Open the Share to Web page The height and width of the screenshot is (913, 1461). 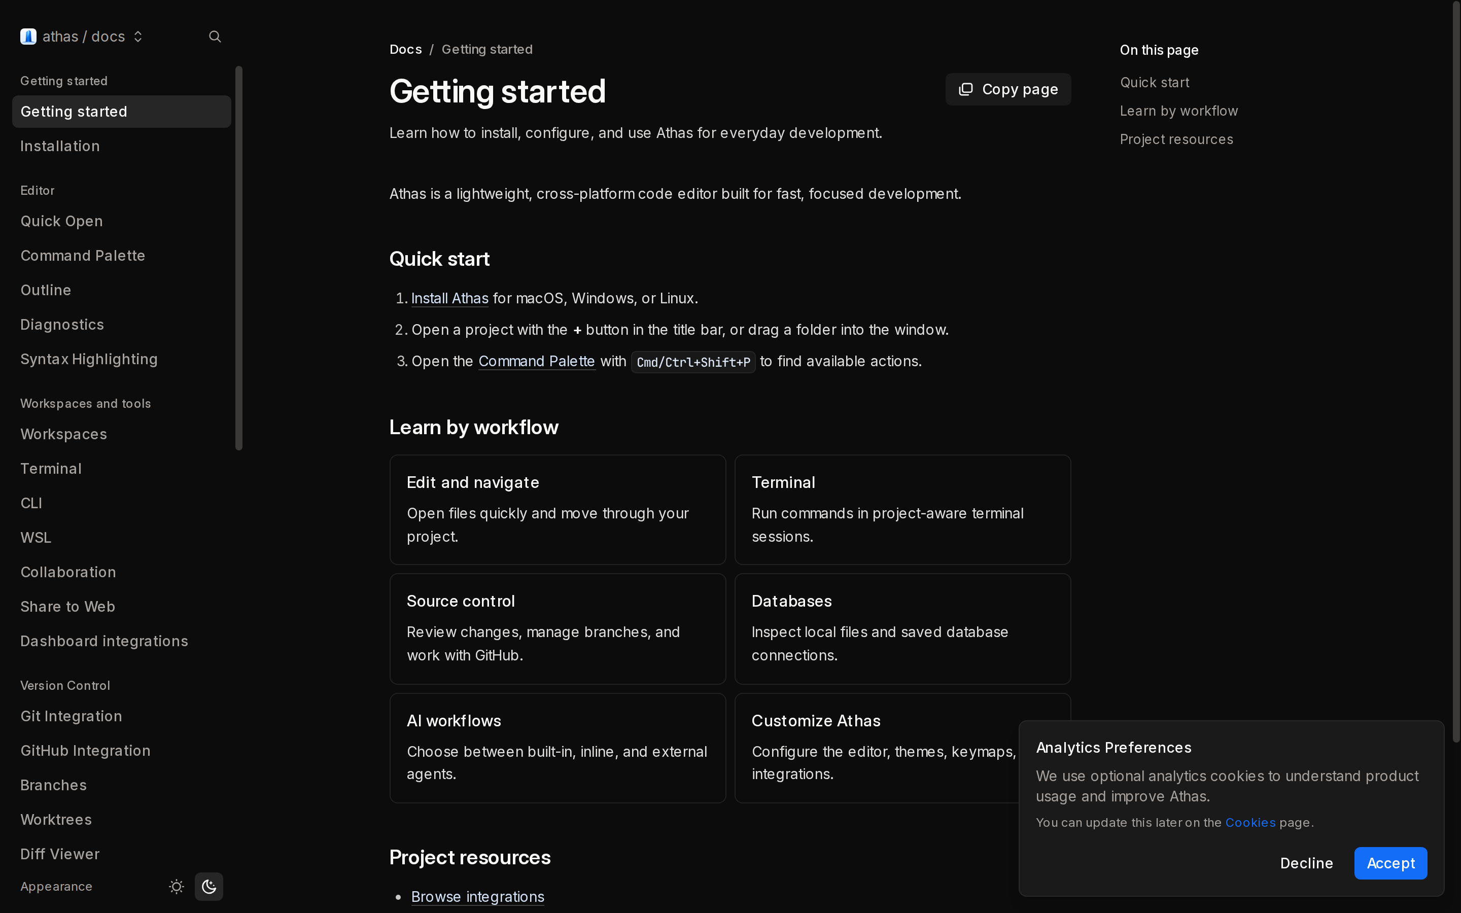(x=121, y=606)
